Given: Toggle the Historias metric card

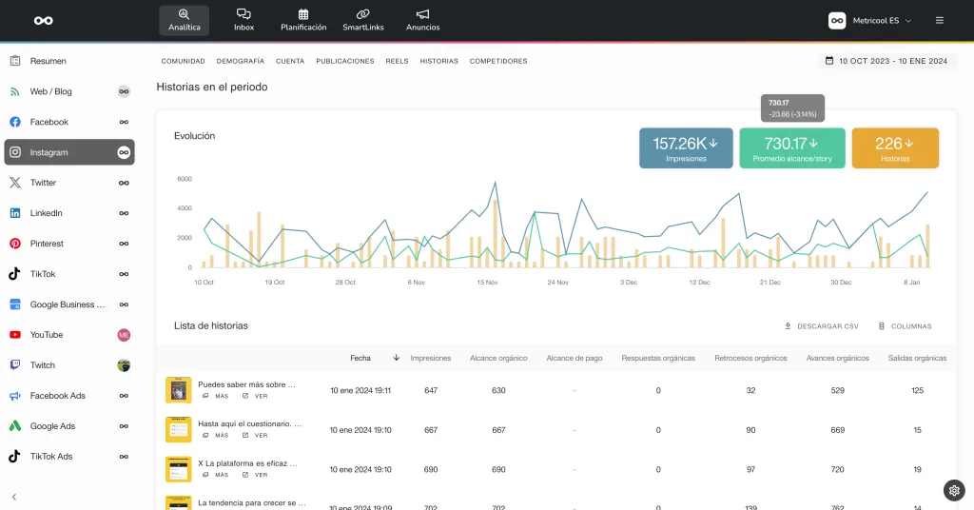Looking at the screenshot, I should tap(894, 148).
